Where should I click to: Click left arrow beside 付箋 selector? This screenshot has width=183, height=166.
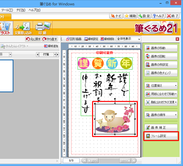[38, 55]
